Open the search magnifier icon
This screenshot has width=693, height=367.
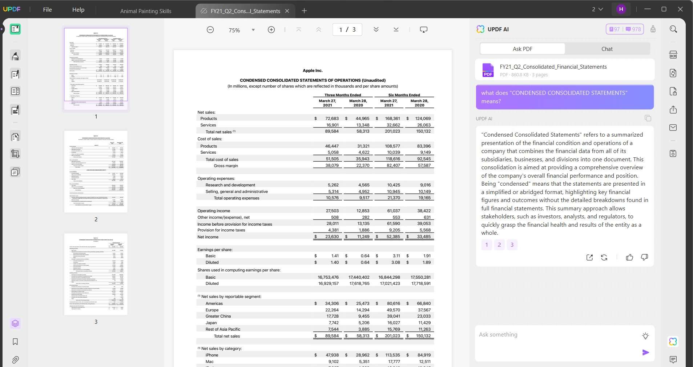(673, 29)
